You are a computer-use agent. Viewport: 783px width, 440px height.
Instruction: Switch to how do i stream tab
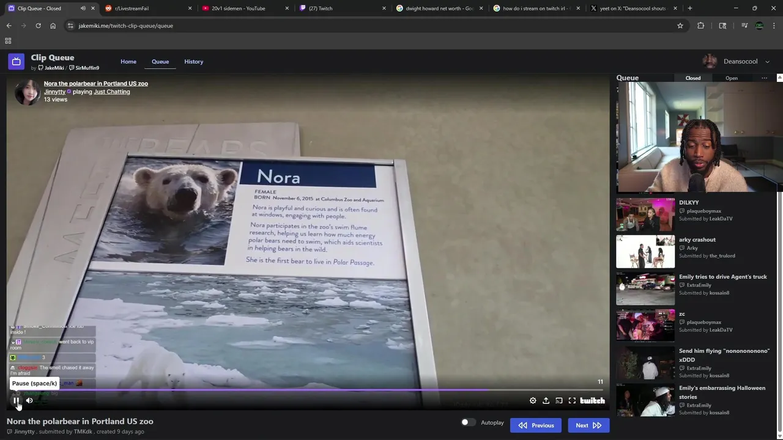[536, 9]
